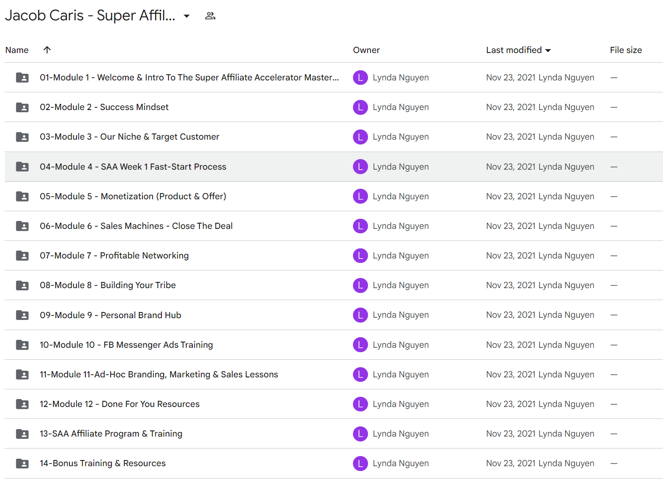663x483 pixels.
Task: Open 07-Module 7 - Profitable Networking folder
Action: 114,255
